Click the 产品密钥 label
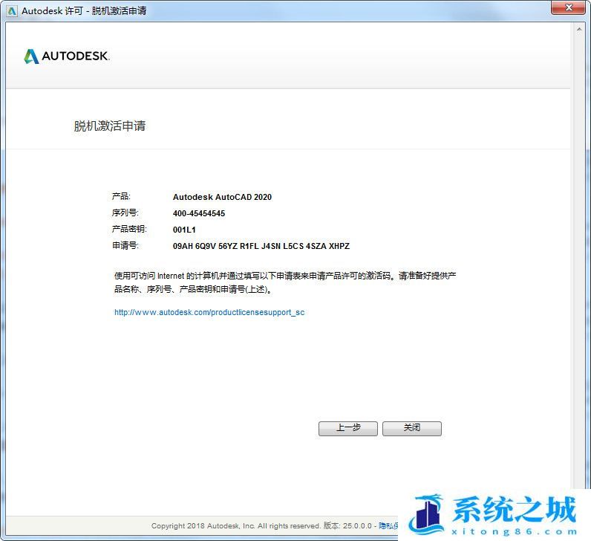This screenshot has width=591, height=541. click(x=129, y=229)
